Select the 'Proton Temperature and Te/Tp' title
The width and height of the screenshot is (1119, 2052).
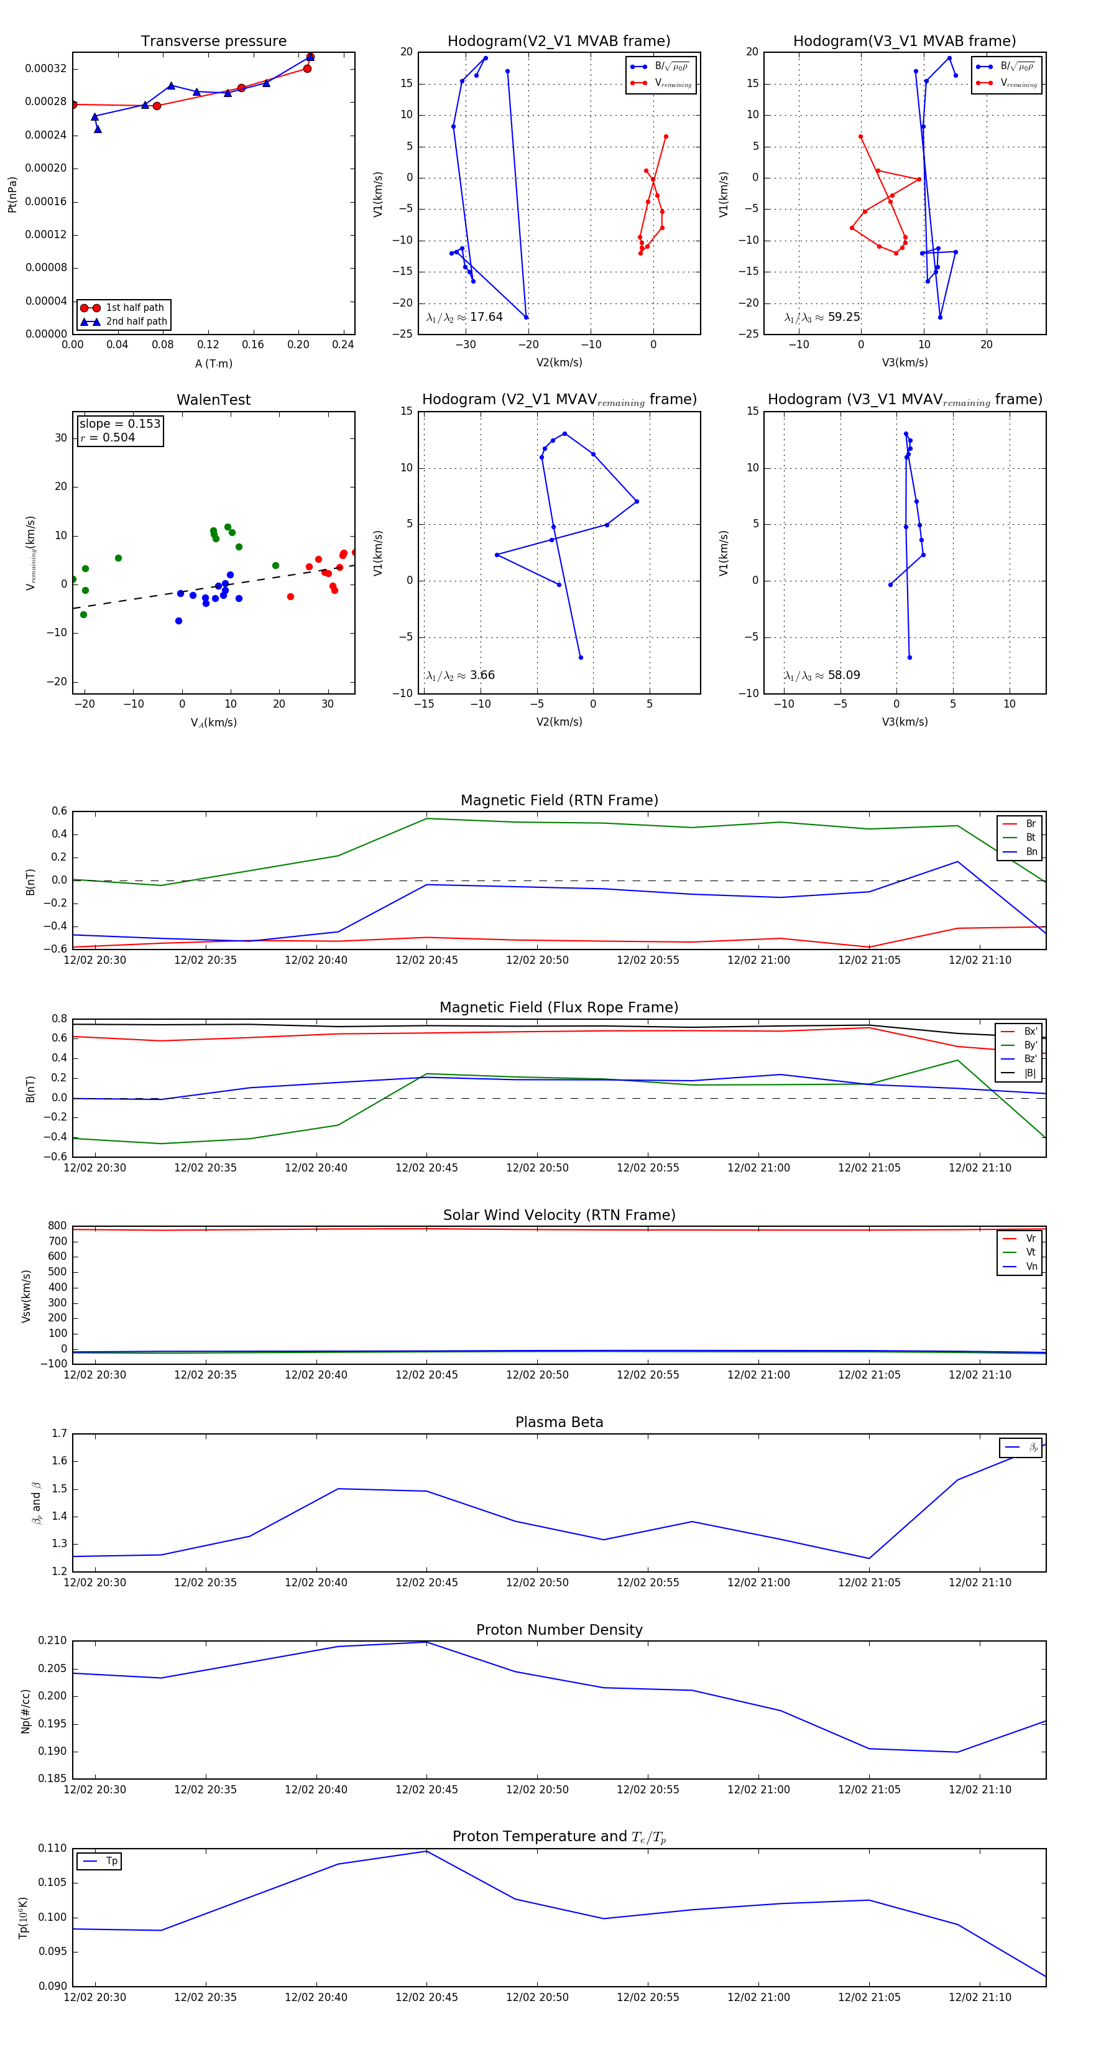559,1837
